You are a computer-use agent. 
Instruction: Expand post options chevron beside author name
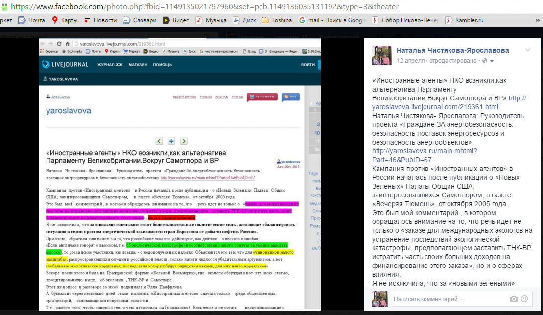528,50
